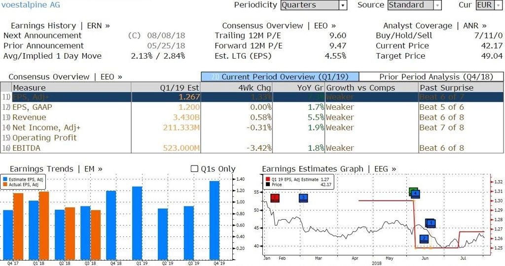This screenshot has width=505, height=266.
Task: Open Earnings Estimates Graph EEG link
Action: click(x=329, y=169)
